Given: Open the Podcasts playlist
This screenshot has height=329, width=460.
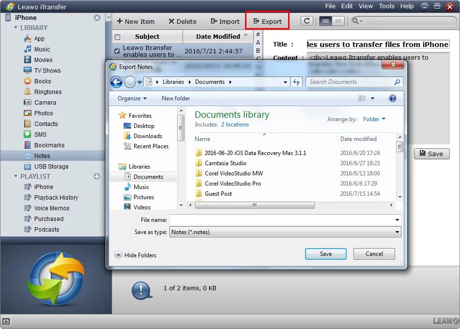Looking at the screenshot, I should 46,229.
